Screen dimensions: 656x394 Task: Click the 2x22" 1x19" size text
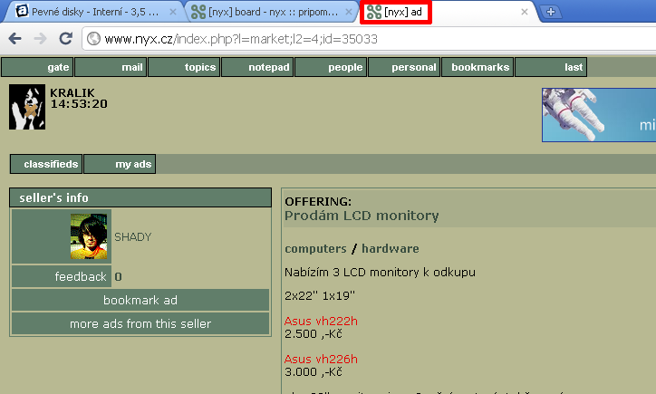point(319,295)
